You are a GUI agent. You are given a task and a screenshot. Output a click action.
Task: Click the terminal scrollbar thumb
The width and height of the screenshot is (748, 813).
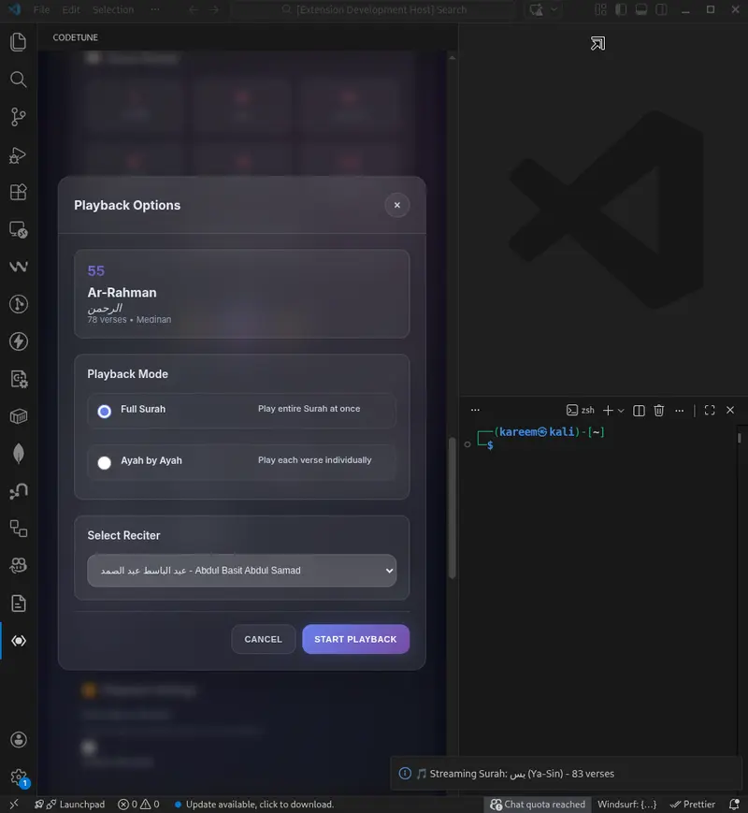pos(740,438)
